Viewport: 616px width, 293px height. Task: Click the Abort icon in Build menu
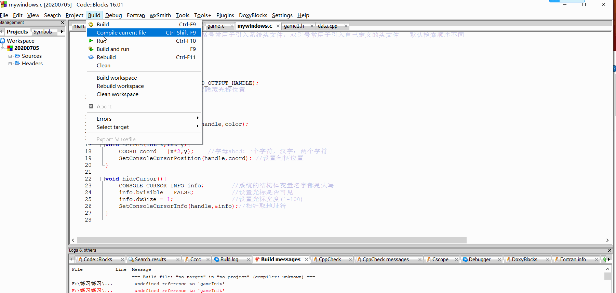(x=91, y=106)
